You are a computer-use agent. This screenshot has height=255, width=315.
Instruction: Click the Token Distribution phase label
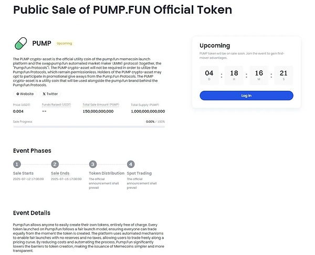tap(107, 173)
